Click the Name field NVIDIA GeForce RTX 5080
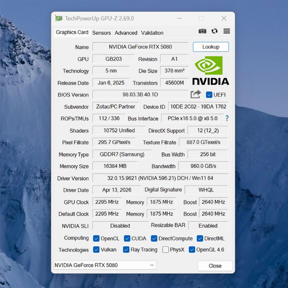This screenshot has height=288, width=288. 140,47
